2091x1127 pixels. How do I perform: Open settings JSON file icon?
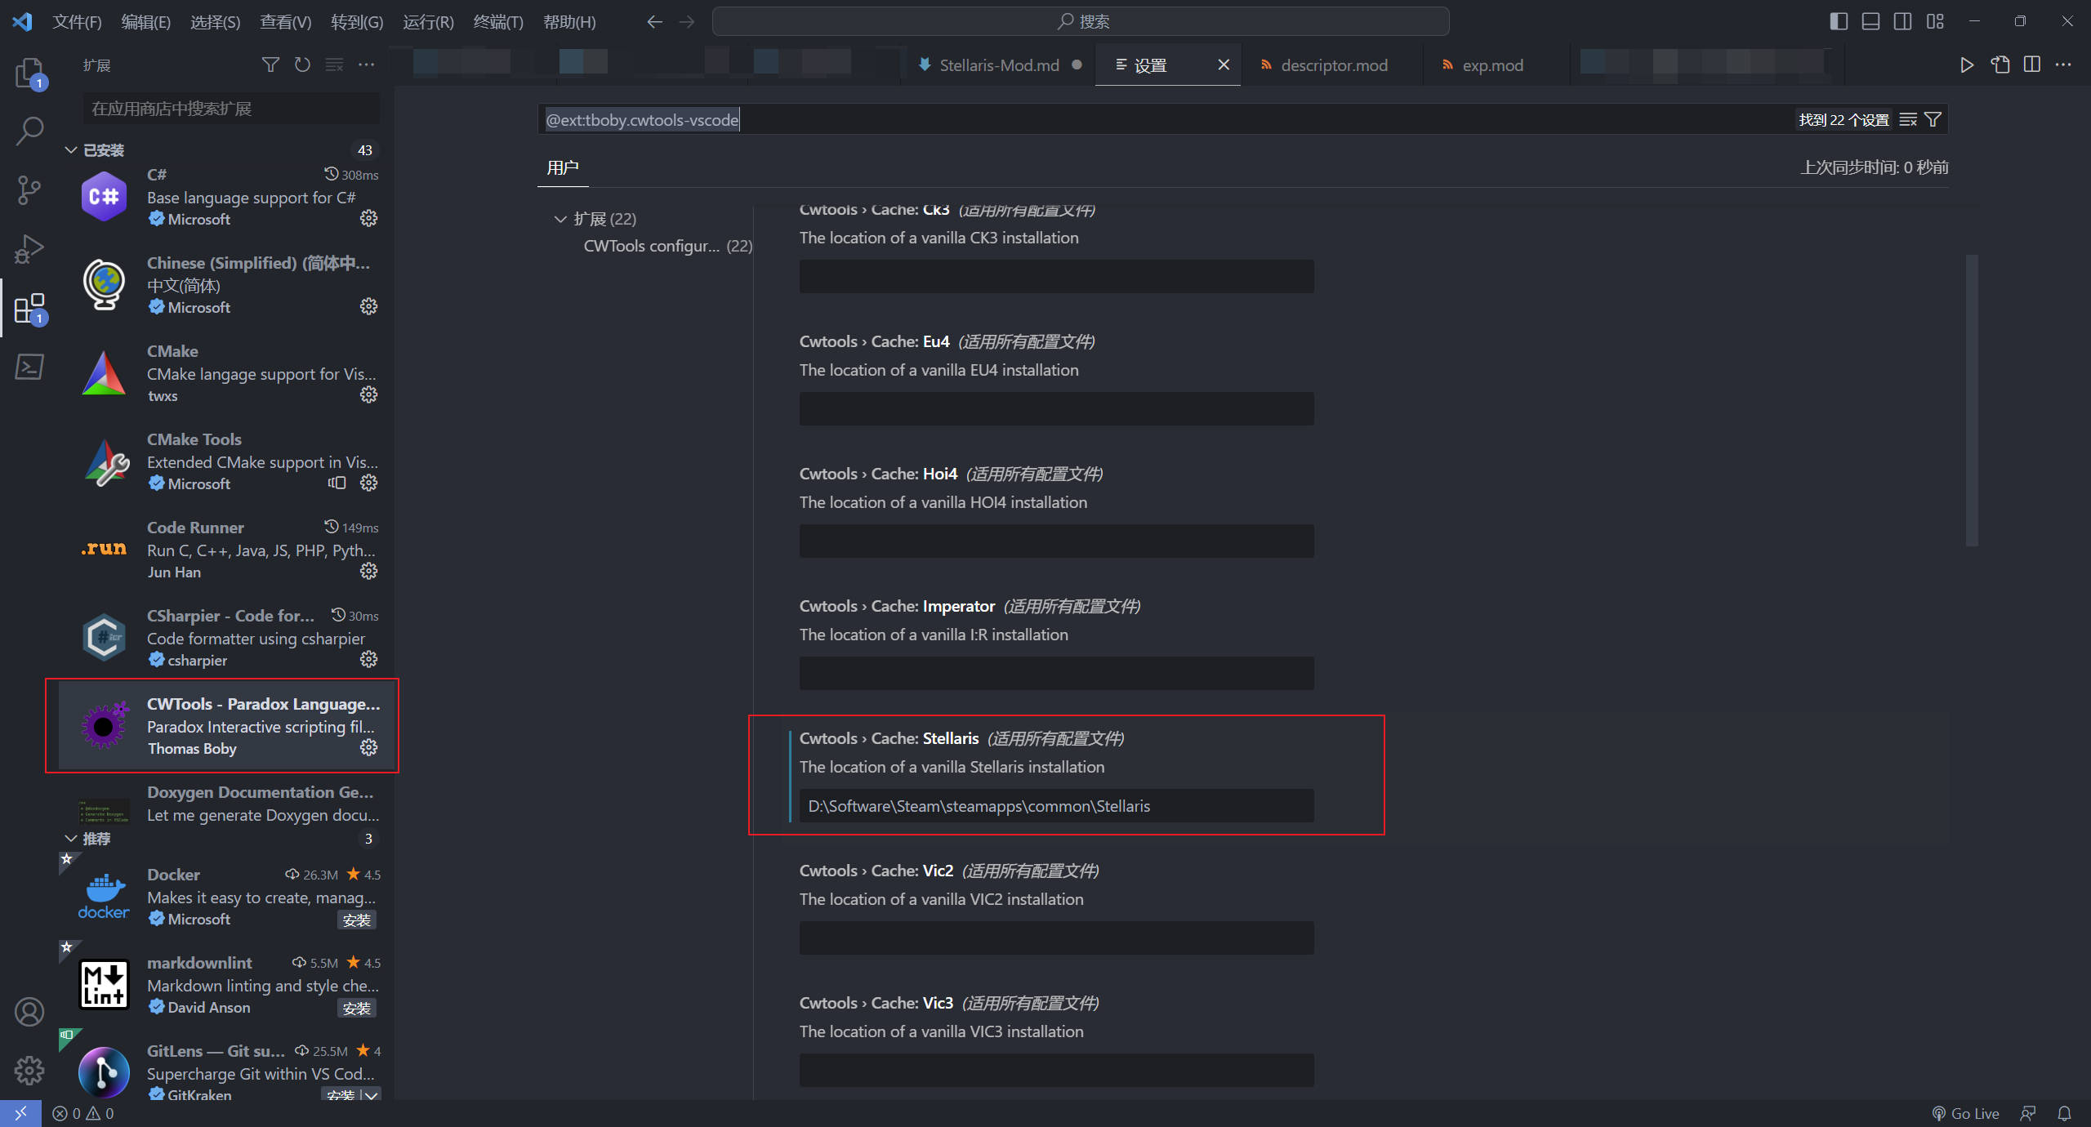[2000, 65]
